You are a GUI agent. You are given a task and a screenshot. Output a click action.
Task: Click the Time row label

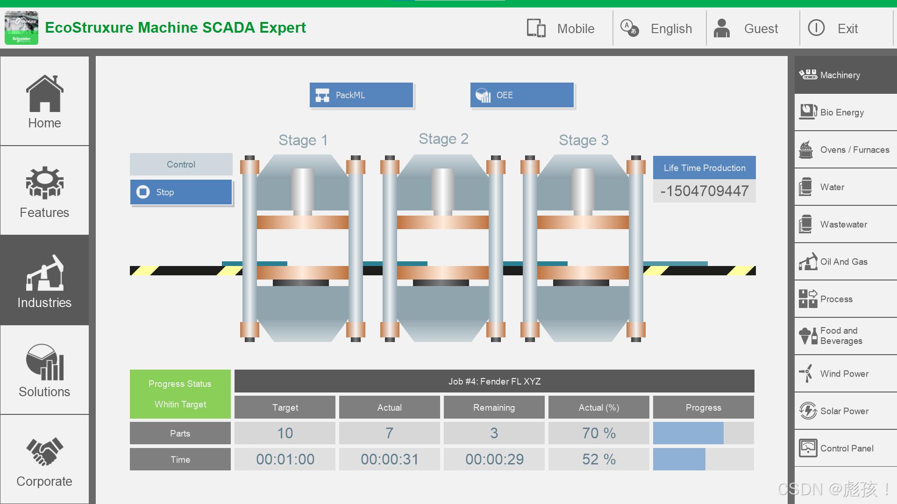pyautogui.click(x=180, y=459)
